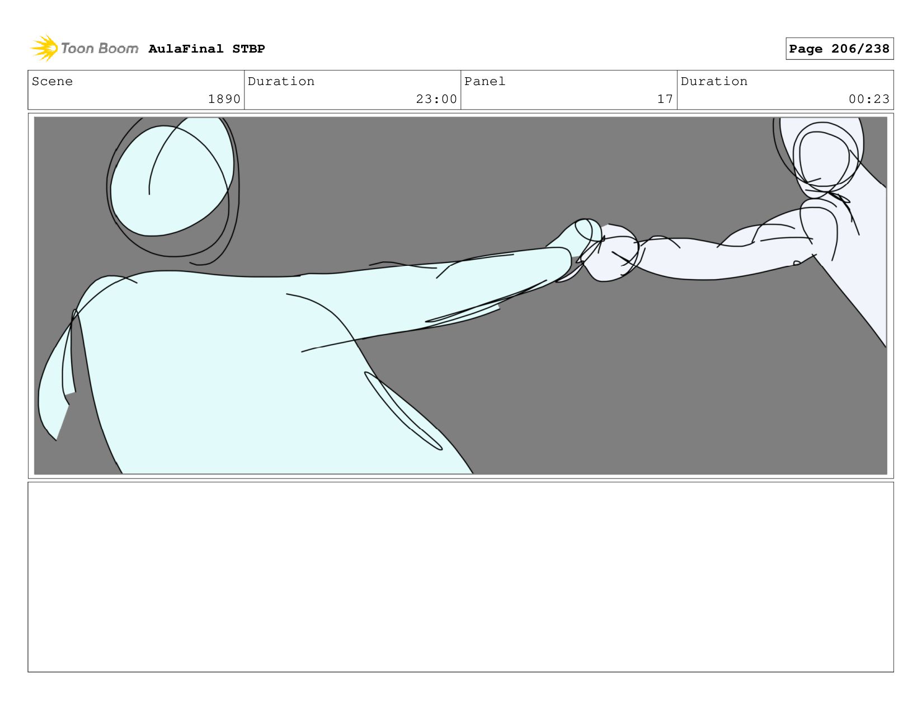Click the empty notes box below the panel
Image resolution: width=922 pixels, height=714 pixels.
pyautogui.click(x=460, y=577)
